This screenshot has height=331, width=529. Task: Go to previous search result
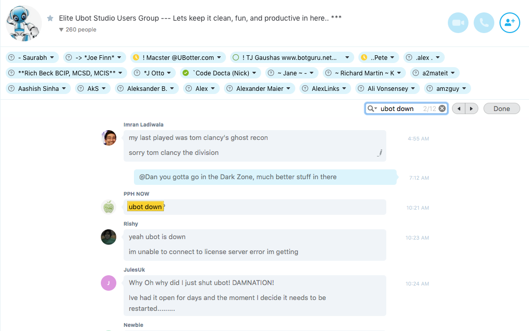click(x=459, y=108)
